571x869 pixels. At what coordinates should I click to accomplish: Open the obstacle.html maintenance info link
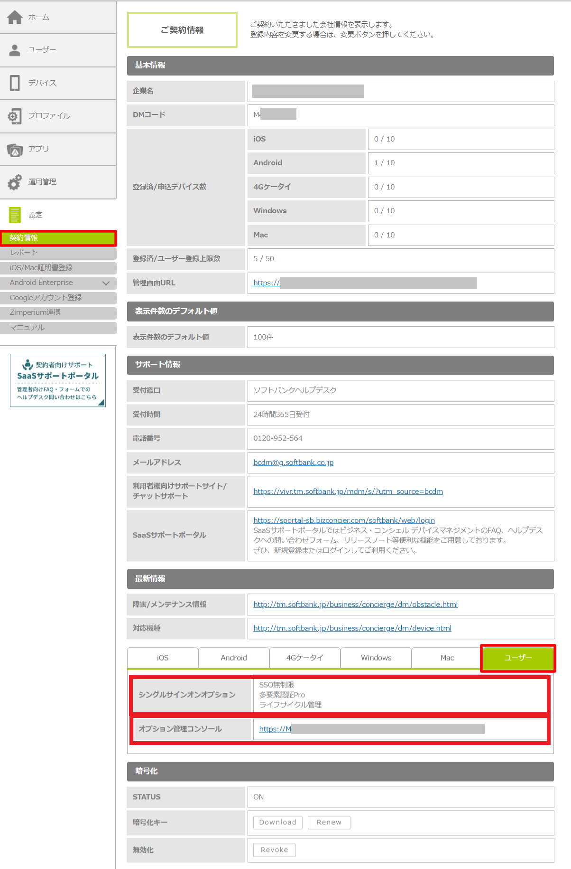pos(355,605)
